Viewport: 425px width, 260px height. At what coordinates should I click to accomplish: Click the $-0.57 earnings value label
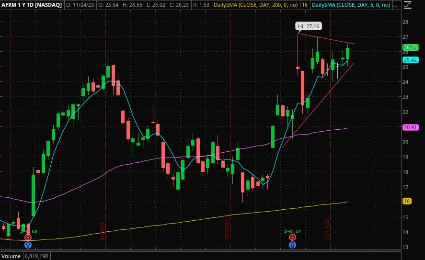tap(293, 231)
